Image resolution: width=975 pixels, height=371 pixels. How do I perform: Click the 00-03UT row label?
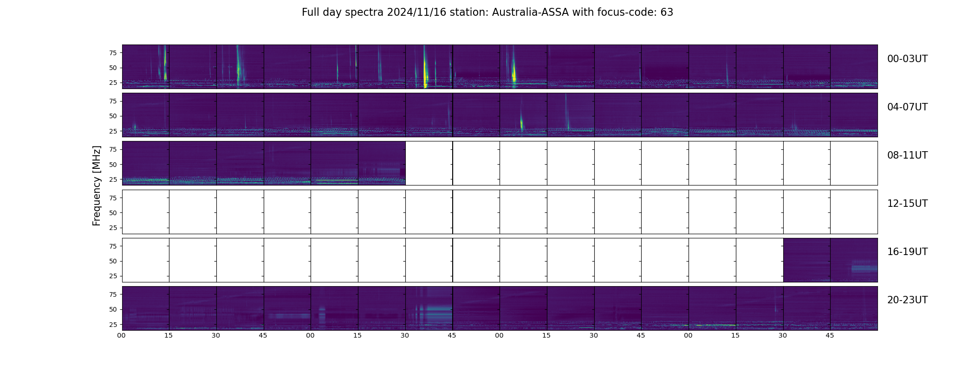click(x=907, y=59)
